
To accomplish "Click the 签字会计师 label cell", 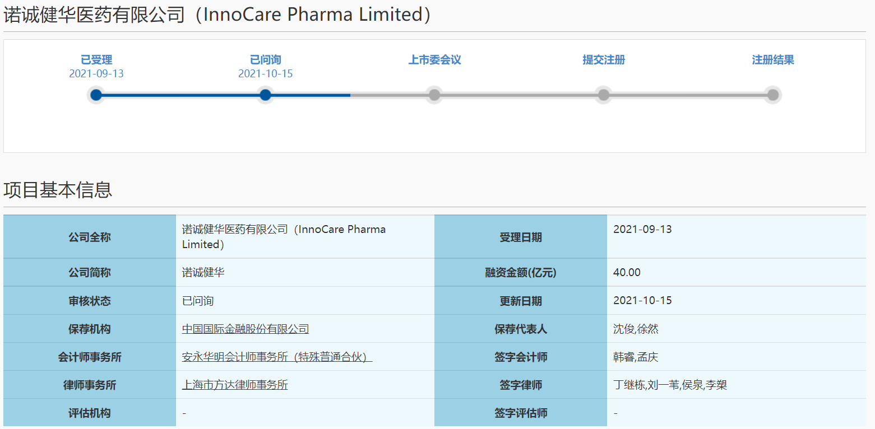I will pyautogui.click(x=521, y=357).
